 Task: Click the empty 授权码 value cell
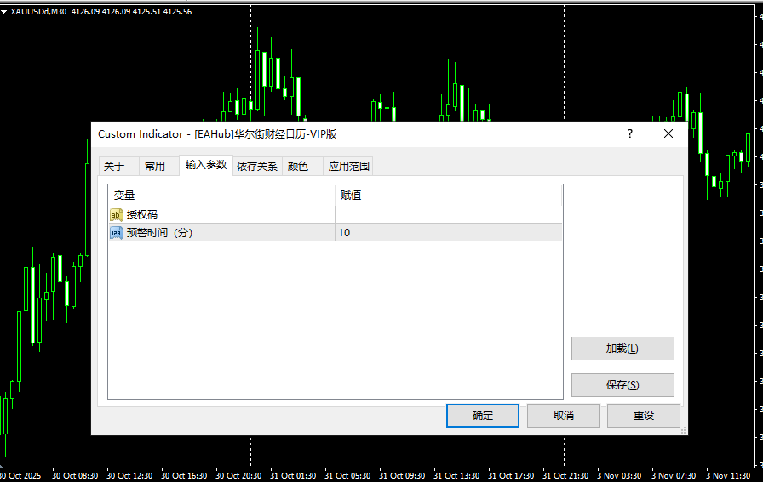[x=448, y=214]
